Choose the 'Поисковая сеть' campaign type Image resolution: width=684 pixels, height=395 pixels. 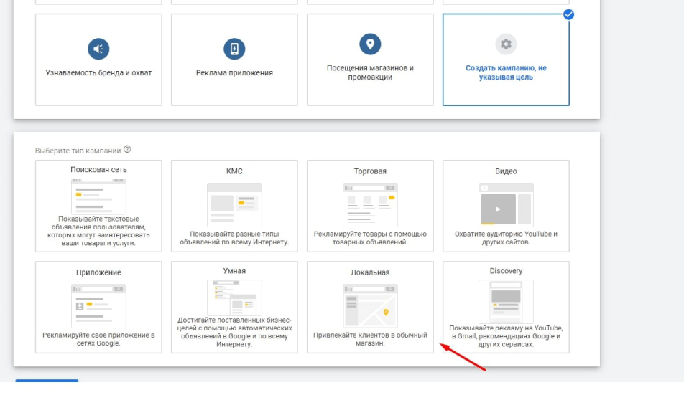98,205
